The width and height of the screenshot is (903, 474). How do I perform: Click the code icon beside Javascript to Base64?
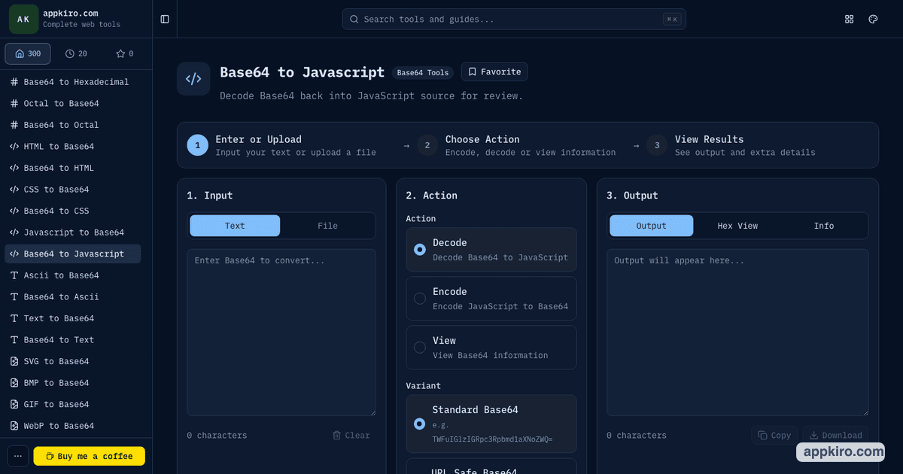tap(14, 232)
